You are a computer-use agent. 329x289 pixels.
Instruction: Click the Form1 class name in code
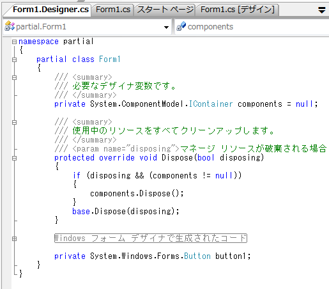(x=110, y=59)
